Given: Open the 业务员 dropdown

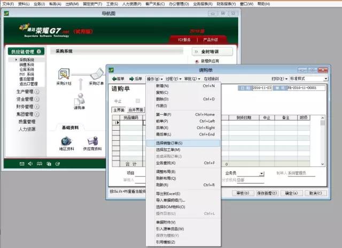Looking at the screenshot, I should (261, 173).
